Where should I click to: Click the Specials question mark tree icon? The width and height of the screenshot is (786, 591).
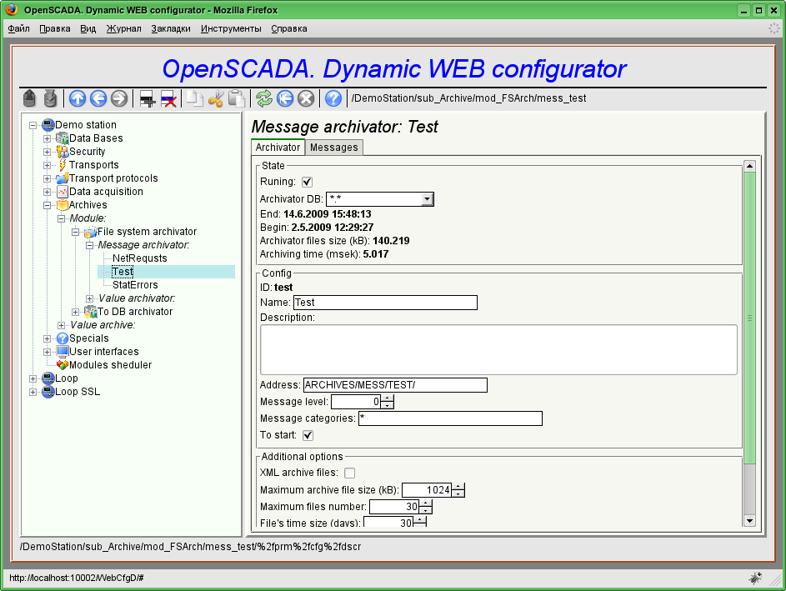tap(63, 338)
